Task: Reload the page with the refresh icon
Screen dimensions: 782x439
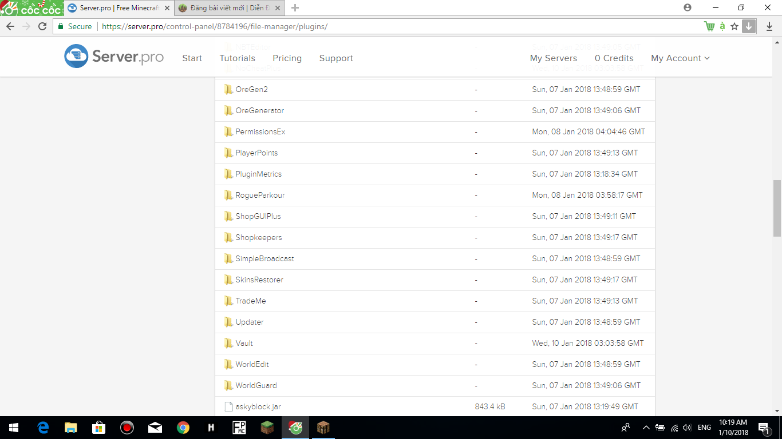Action: click(x=42, y=26)
